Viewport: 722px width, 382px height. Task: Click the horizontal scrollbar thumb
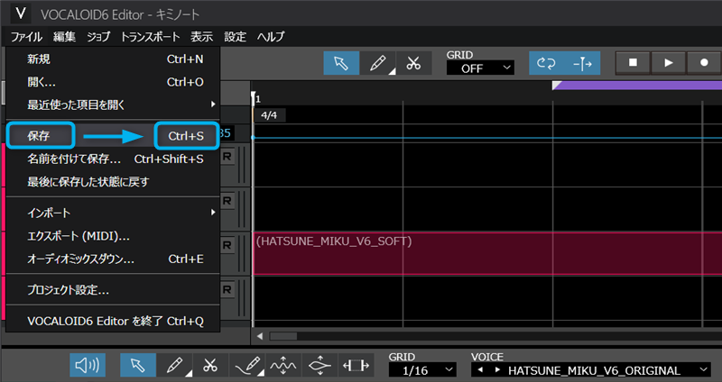(x=283, y=336)
